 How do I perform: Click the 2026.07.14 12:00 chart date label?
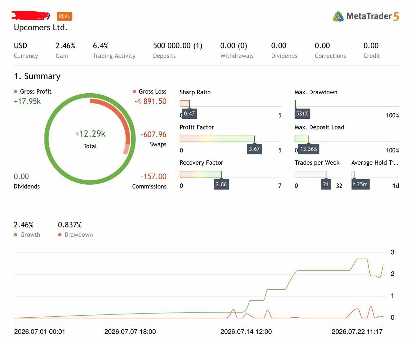click(x=246, y=332)
